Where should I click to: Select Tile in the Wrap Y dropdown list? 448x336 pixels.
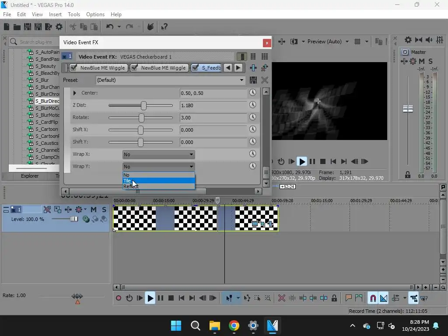(158, 181)
